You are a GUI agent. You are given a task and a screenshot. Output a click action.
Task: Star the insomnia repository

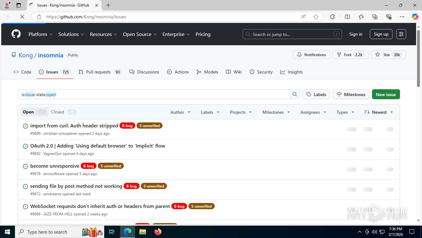point(388,55)
